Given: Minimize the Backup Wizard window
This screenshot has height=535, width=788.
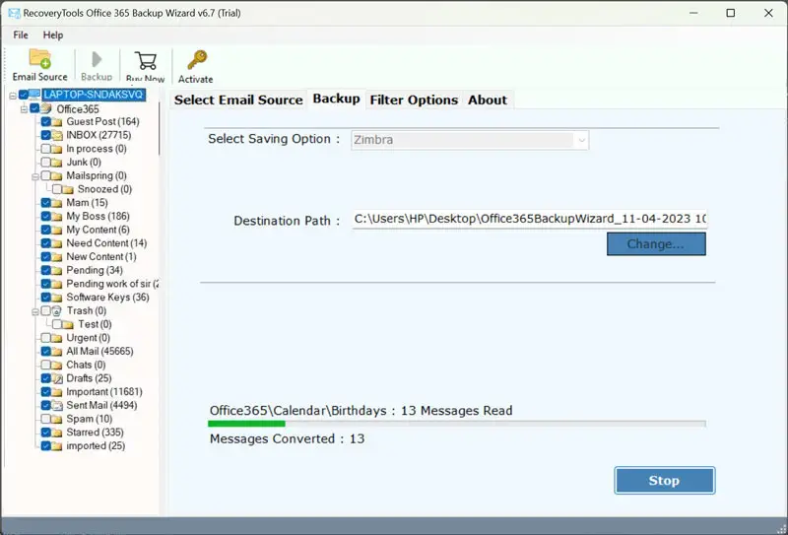Looking at the screenshot, I should click(x=693, y=13).
